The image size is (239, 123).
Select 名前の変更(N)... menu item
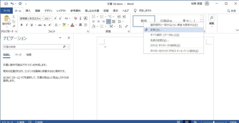pos(174,40)
